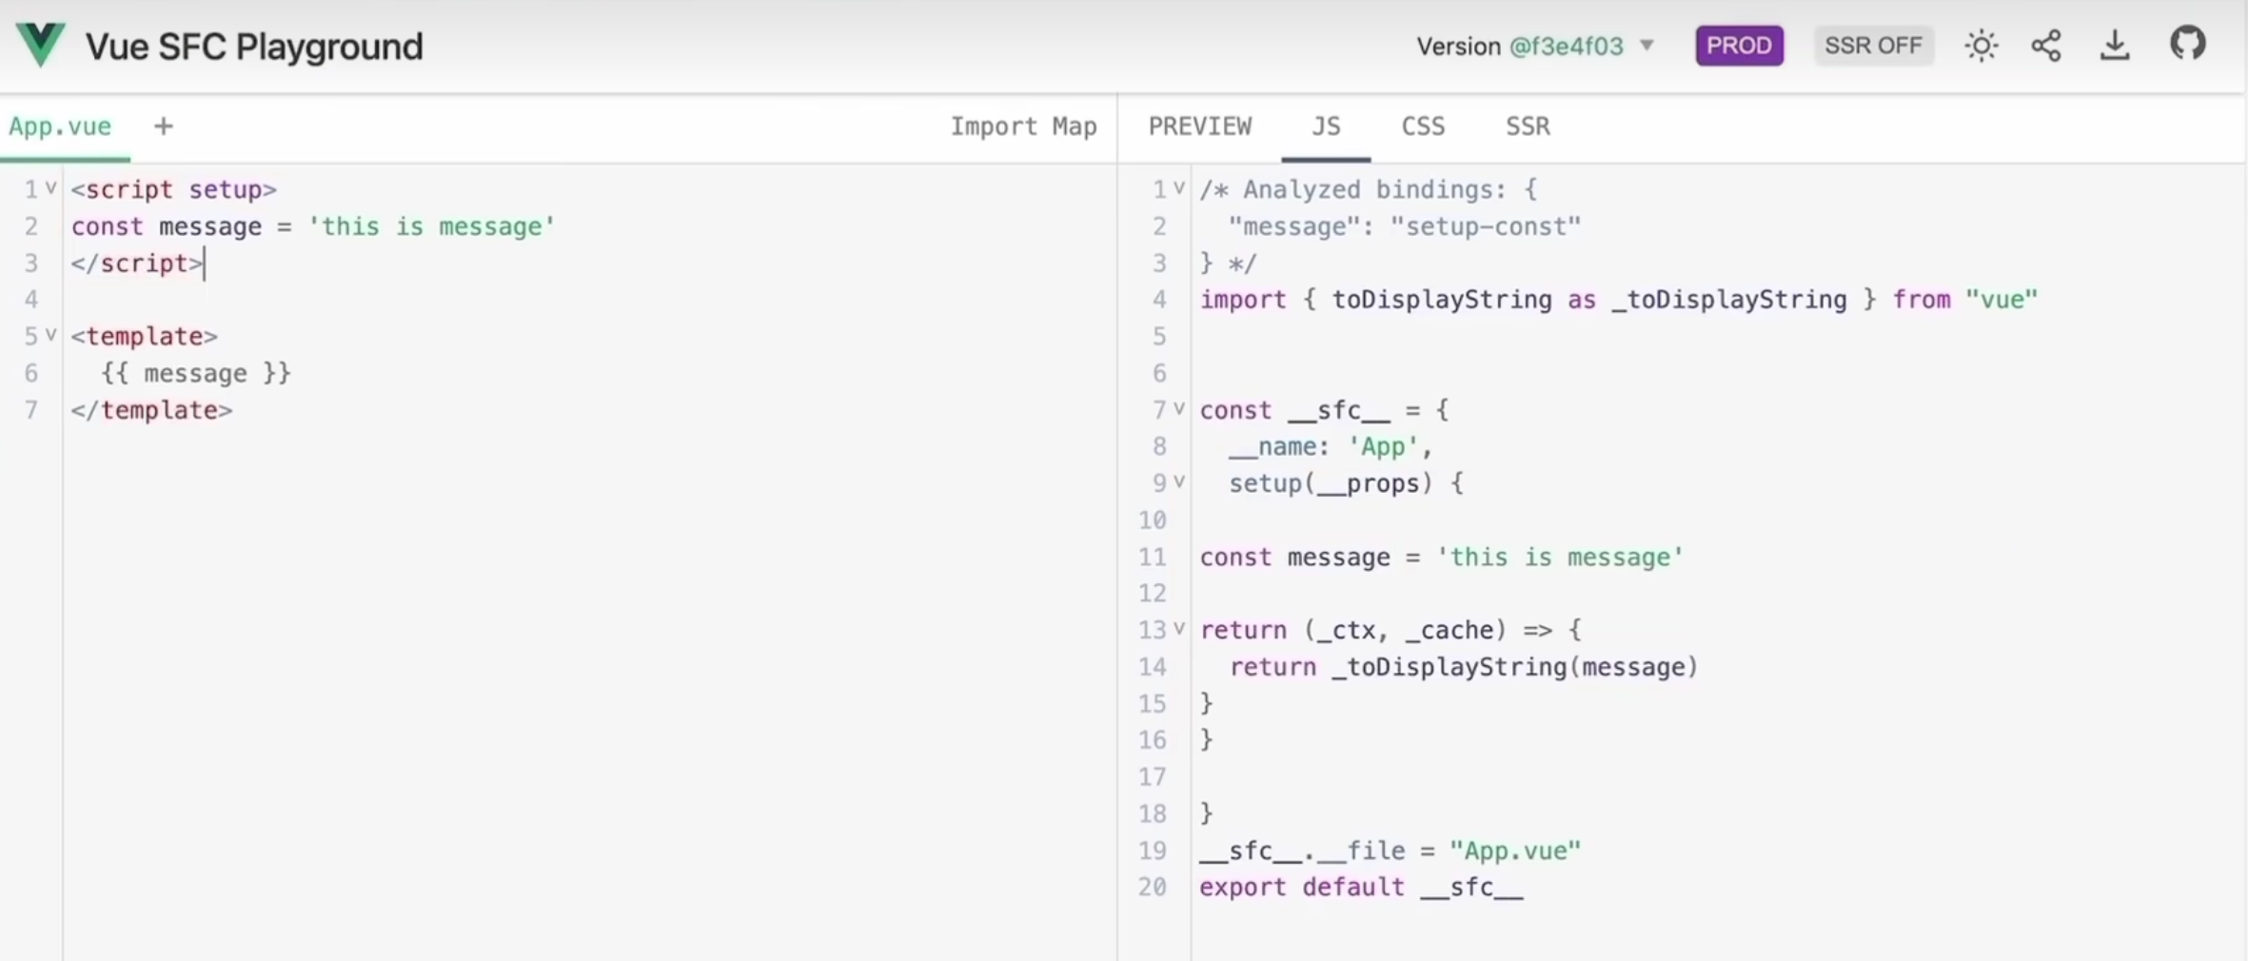This screenshot has height=961, width=2248.
Task: Click the Vue logo icon
Action: point(40,45)
